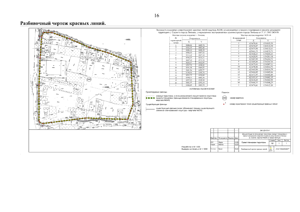Click the yellow company logo in title block
Viewport: 300px width, 212px height.
pyautogui.click(x=271, y=149)
